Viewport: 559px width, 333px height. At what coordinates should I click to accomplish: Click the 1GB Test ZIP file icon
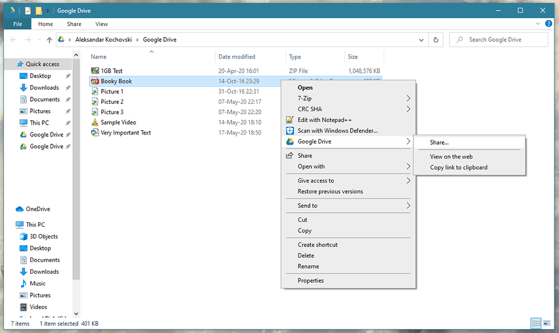click(95, 70)
